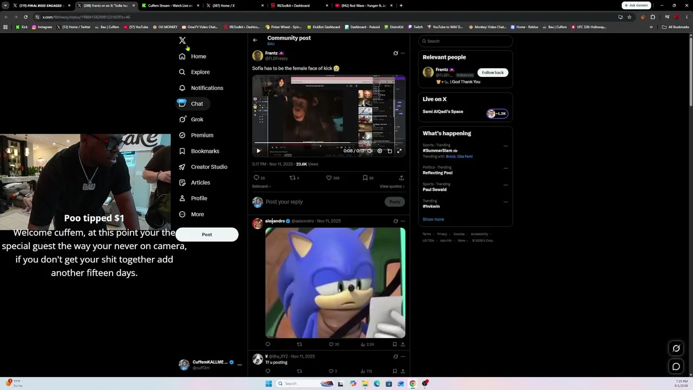Image resolution: width=693 pixels, height=390 pixels.
Task: Open more options for Paul Sewald trend
Action: point(506,185)
